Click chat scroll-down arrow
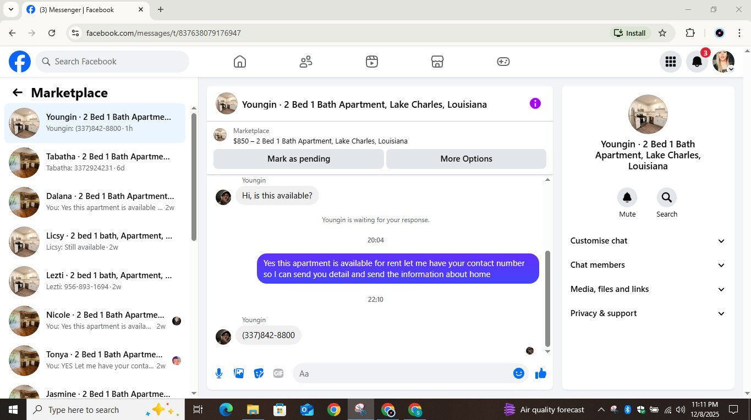 point(547,351)
